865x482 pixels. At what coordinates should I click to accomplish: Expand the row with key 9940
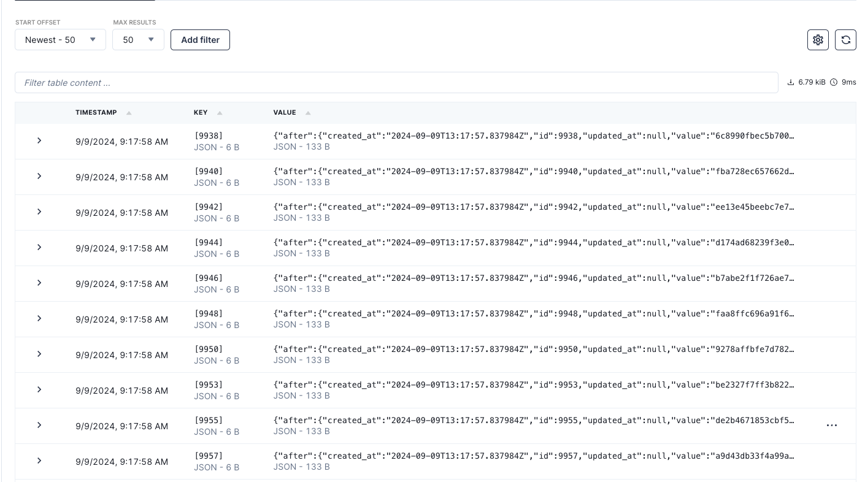click(39, 176)
